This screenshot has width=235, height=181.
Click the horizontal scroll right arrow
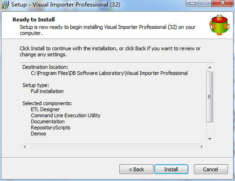pos(202,147)
